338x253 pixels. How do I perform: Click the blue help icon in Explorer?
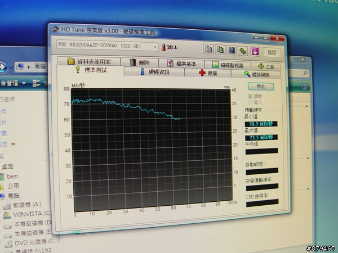click(x=304, y=87)
